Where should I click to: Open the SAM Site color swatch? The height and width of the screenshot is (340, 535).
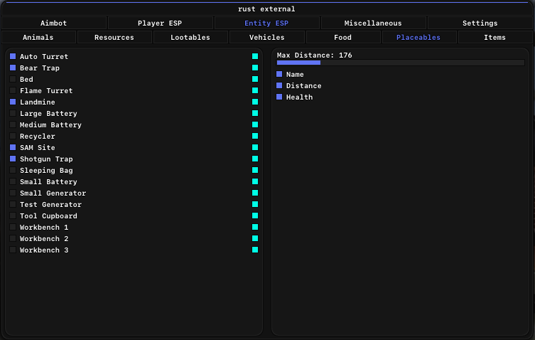(255, 148)
